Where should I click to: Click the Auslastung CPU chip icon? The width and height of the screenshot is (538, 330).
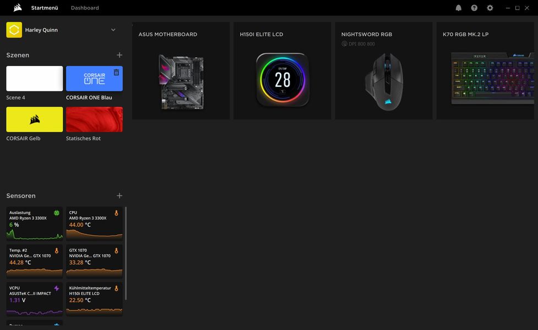click(x=57, y=213)
